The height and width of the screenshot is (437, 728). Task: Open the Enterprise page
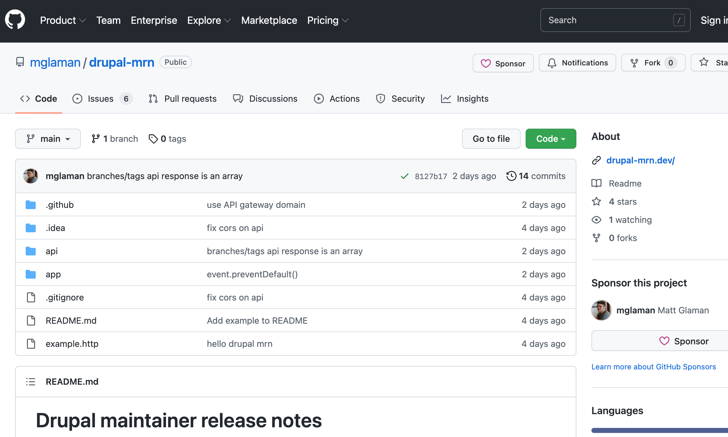[x=154, y=20]
